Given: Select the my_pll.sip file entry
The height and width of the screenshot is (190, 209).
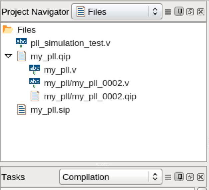Looking at the screenshot, I should point(50,110).
